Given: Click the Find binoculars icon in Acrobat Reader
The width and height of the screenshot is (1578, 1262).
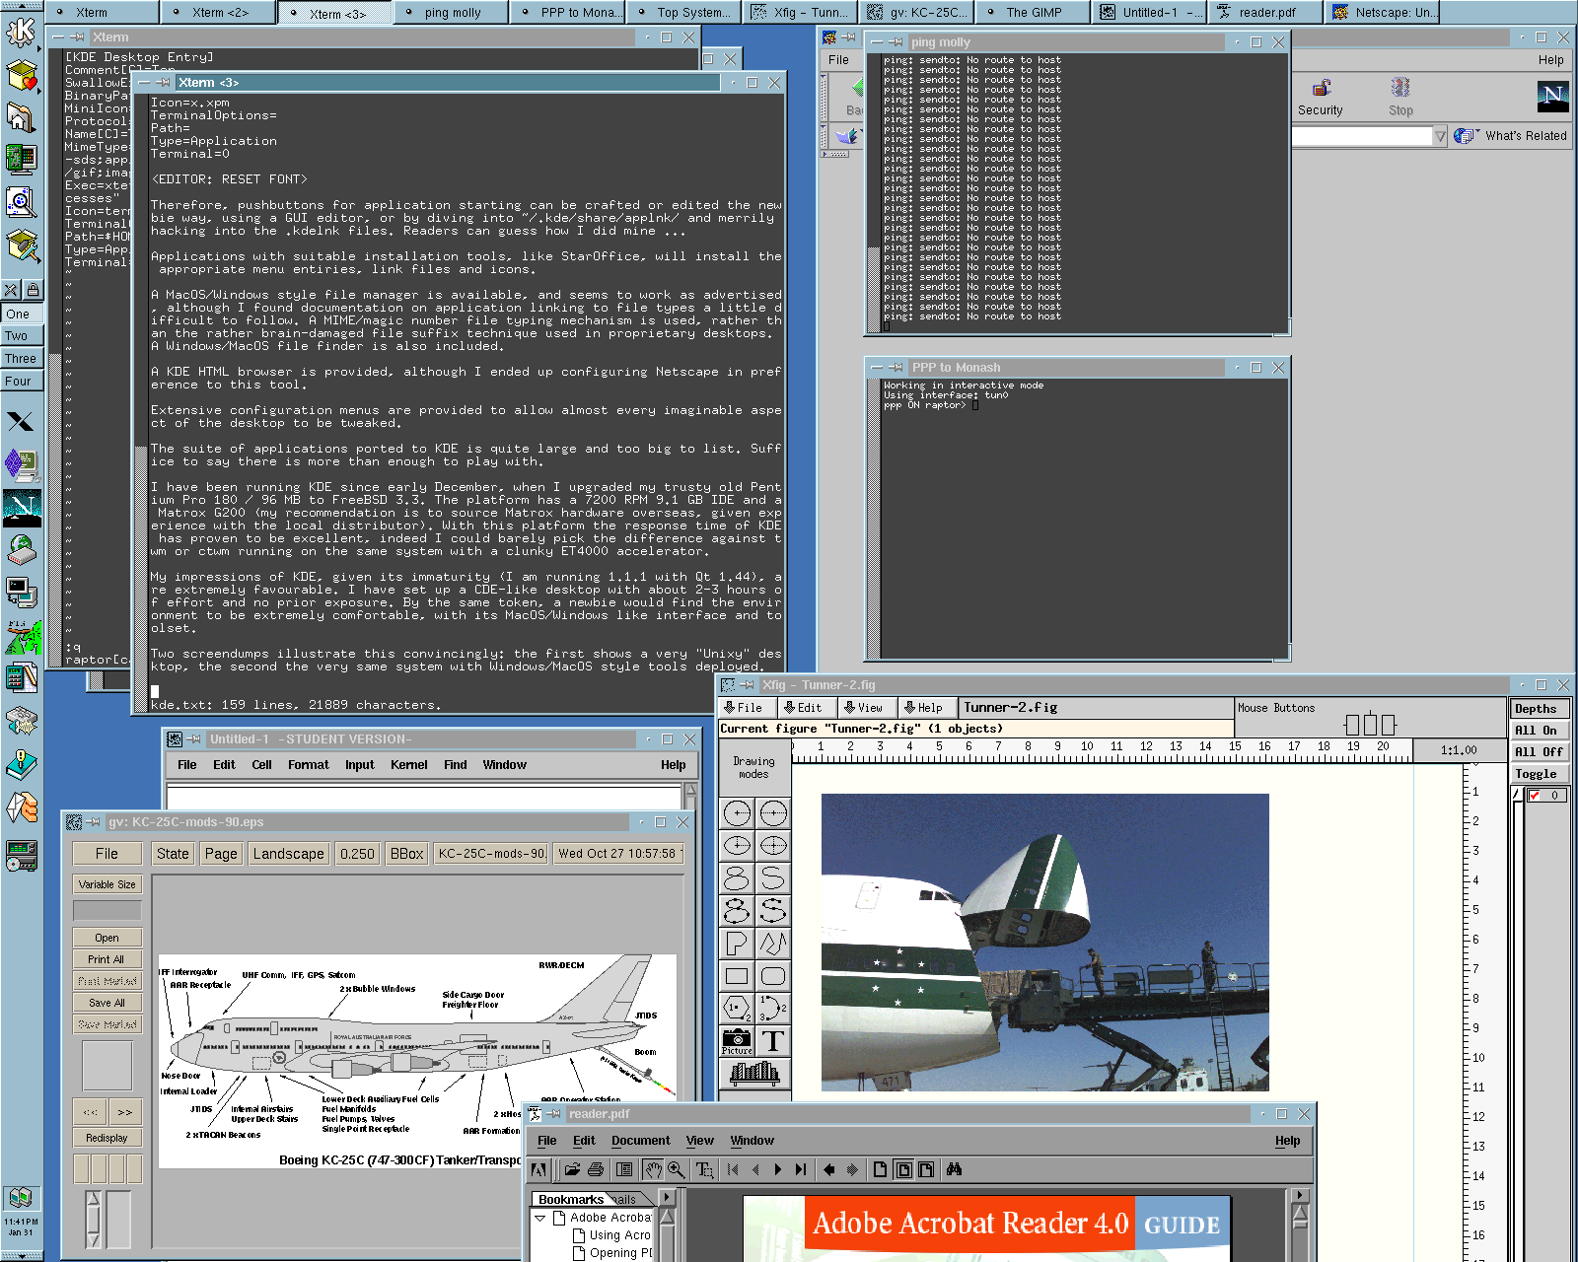Looking at the screenshot, I should (954, 1169).
